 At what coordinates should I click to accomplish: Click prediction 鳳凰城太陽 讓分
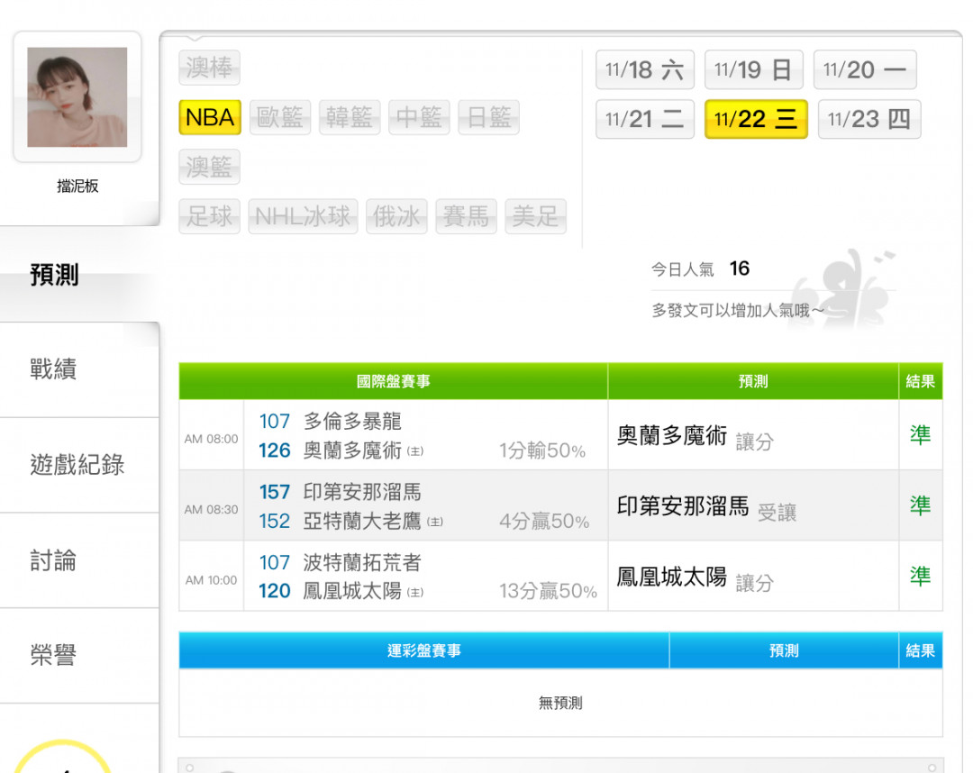(x=695, y=578)
